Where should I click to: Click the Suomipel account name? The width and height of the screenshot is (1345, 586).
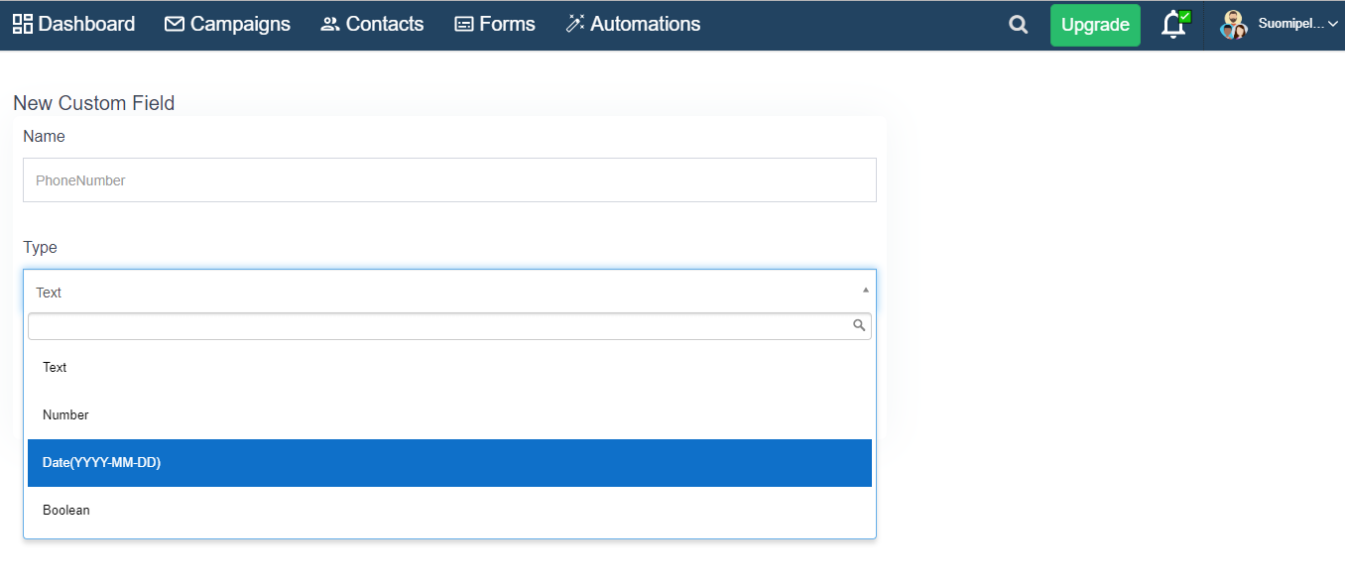(1290, 25)
